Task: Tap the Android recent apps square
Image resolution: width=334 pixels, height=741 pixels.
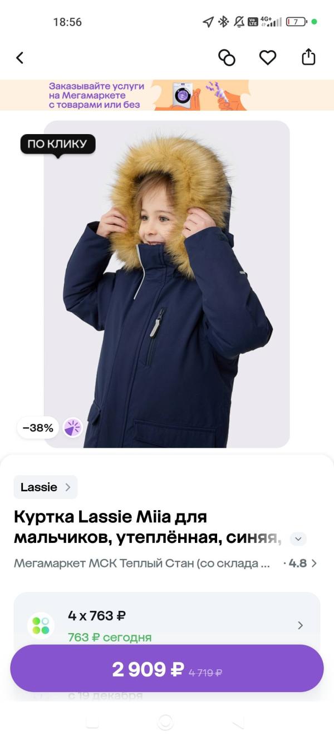Action: tap(92, 722)
